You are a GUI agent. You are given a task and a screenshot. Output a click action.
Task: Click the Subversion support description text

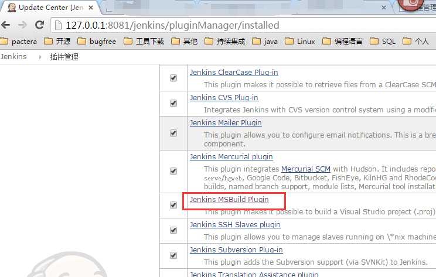(x=316, y=262)
